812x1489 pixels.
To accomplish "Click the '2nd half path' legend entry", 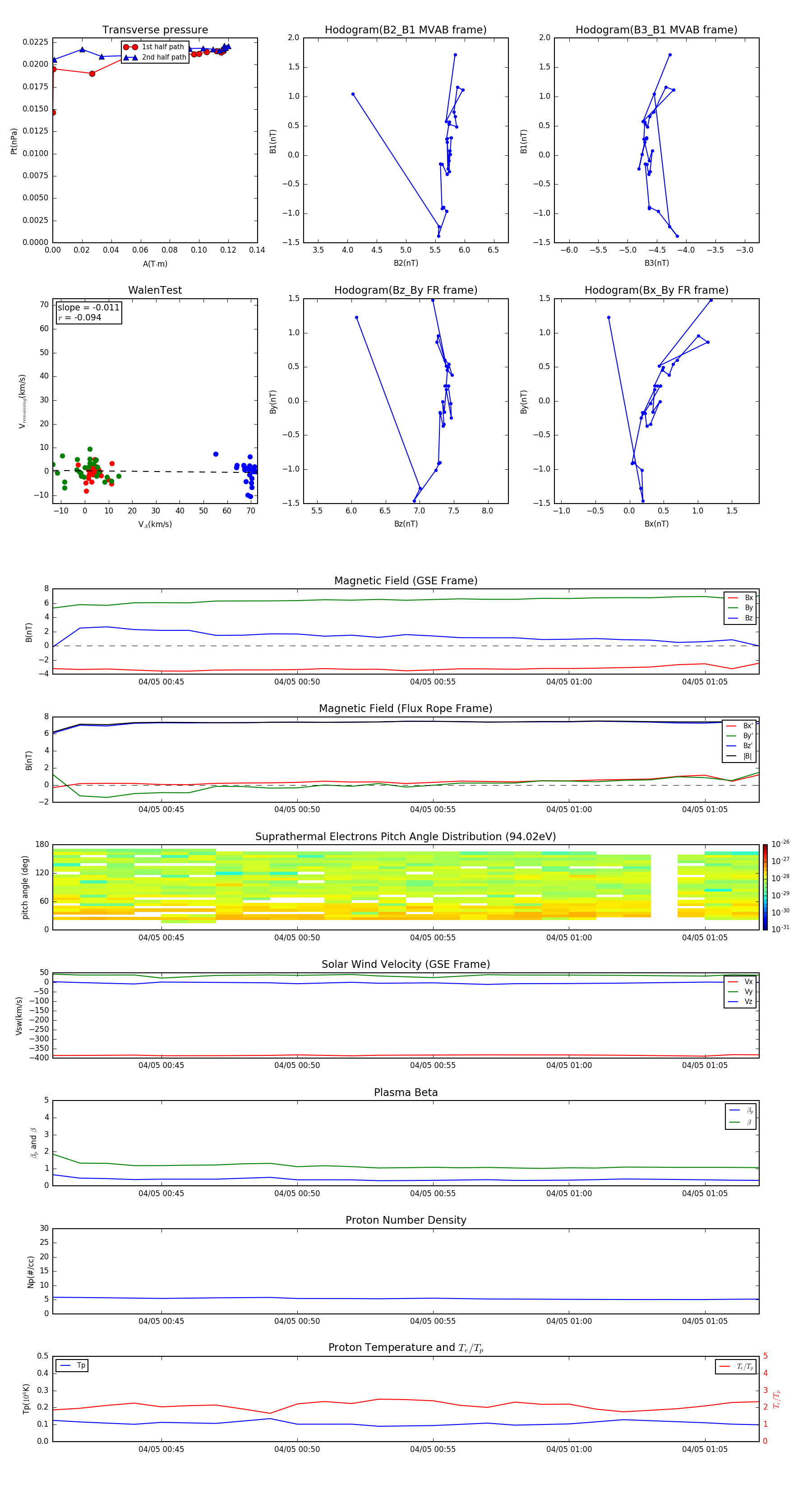I will 155,57.
